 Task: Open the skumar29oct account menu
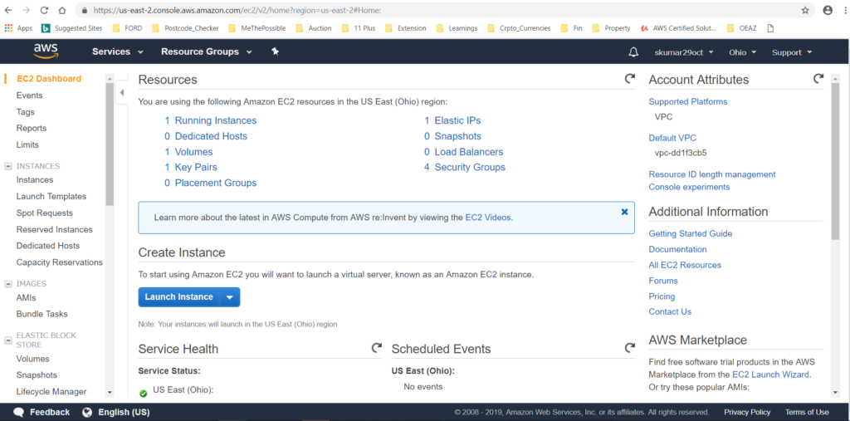(684, 52)
